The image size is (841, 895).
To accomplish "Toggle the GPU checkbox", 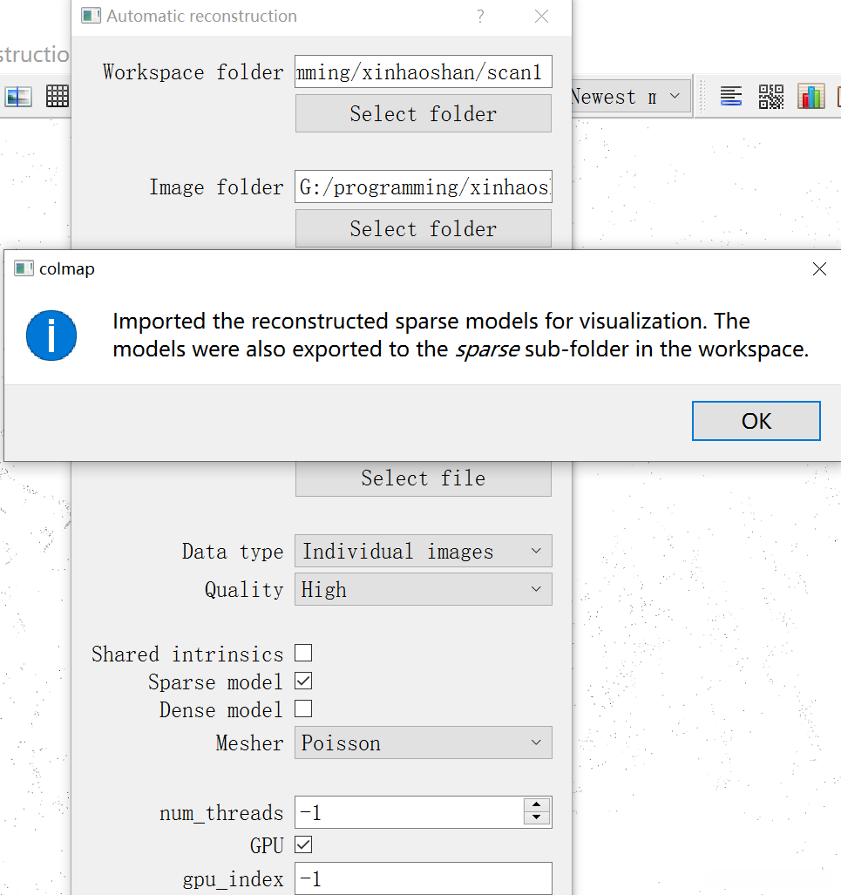I will 303,844.
